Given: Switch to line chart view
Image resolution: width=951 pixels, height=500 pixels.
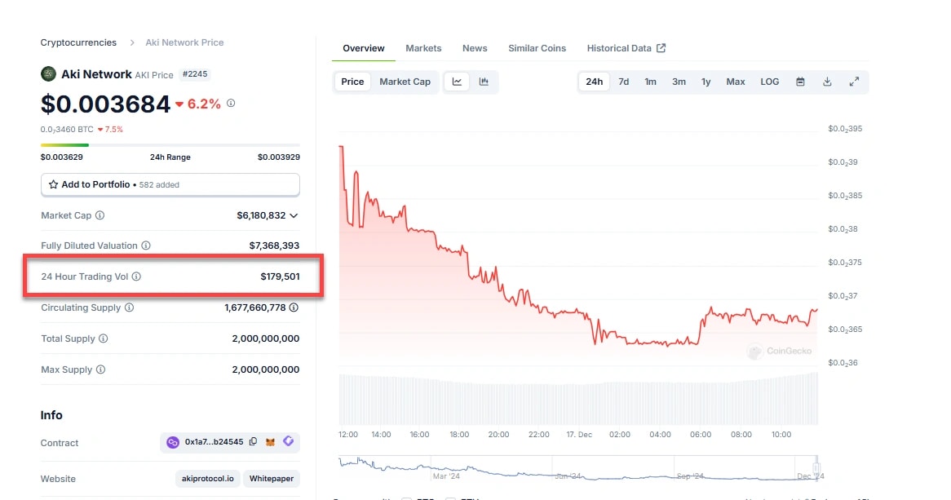Looking at the screenshot, I should [x=457, y=82].
